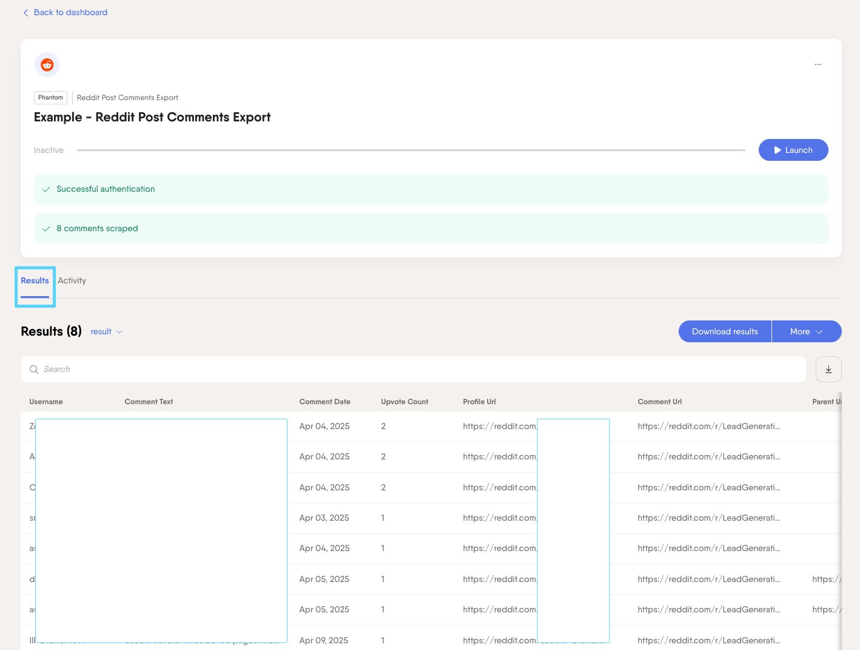860x650 pixels.
Task: Open Comment Url in Apr 03 row
Action: [709, 518]
